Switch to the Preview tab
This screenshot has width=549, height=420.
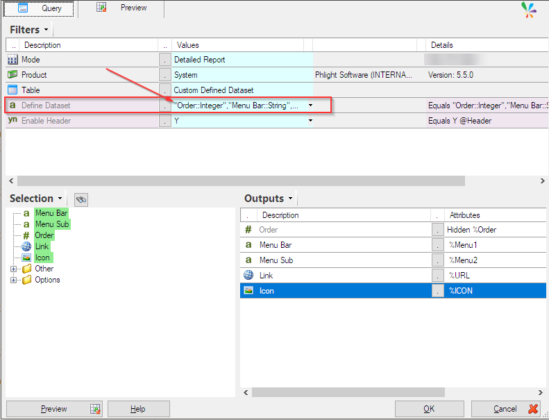pyautogui.click(x=121, y=8)
